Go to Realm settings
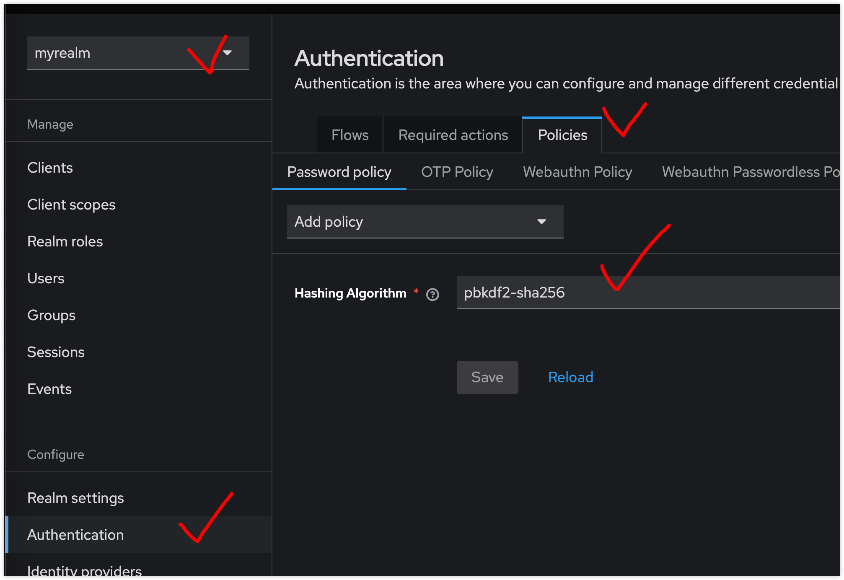The width and height of the screenshot is (844, 580). click(75, 498)
